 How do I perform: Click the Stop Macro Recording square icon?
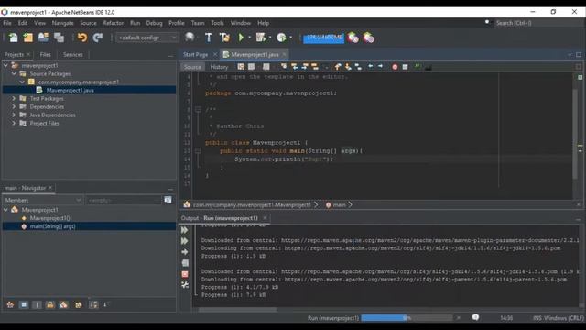[405, 67]
